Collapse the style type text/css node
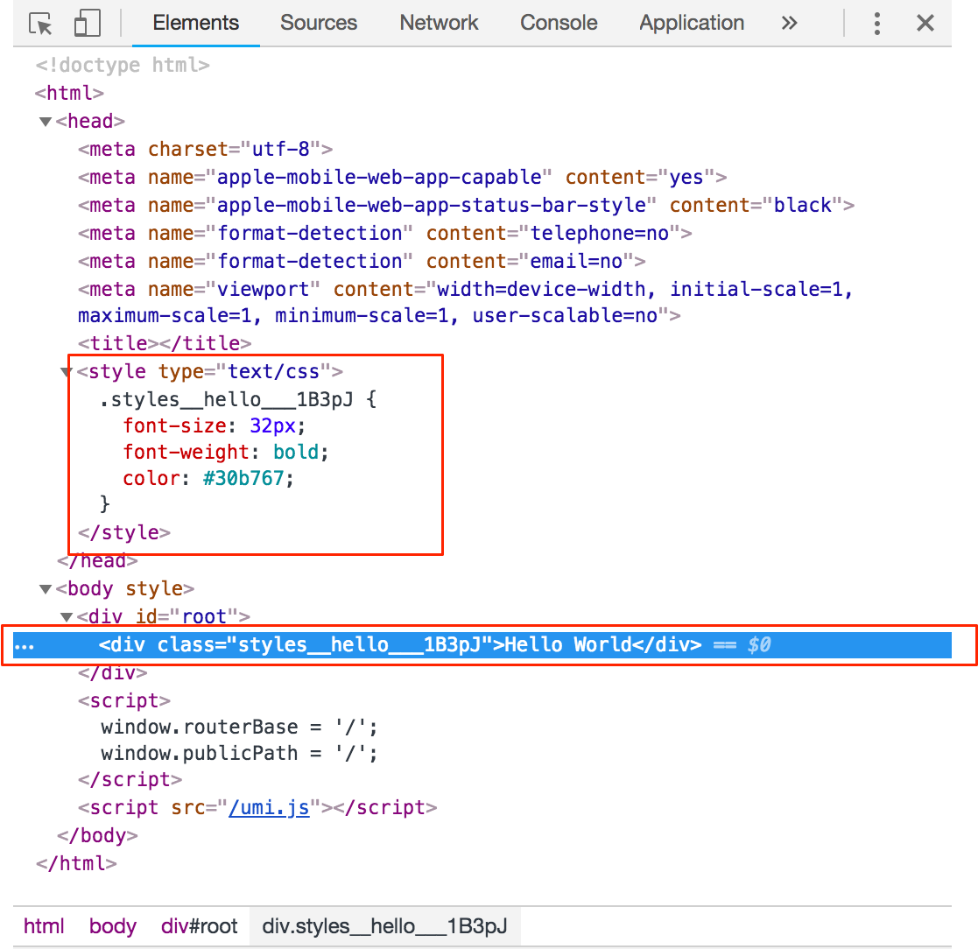The height and width of the screenshot is (949, 978). coord(67,372)
